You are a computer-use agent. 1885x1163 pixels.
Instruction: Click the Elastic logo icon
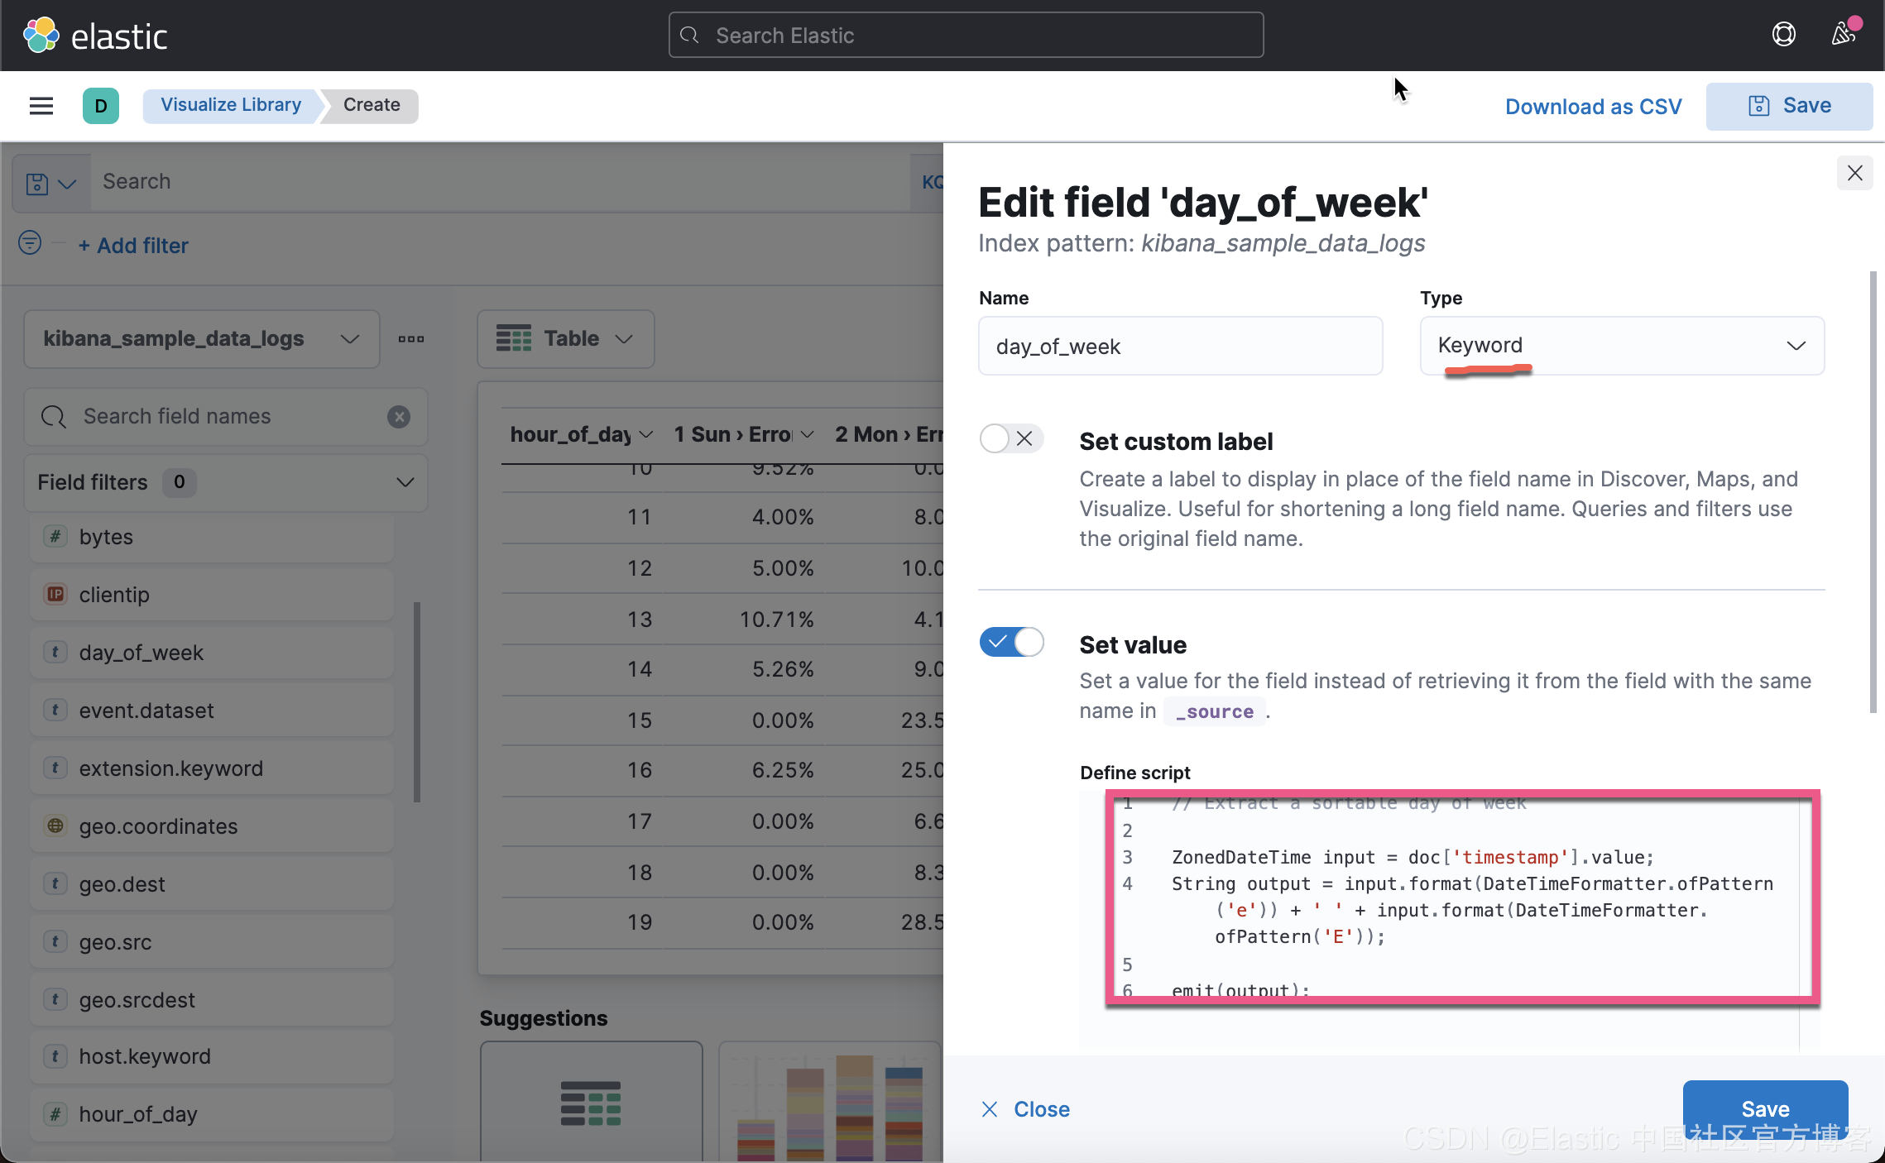tap(41, 36)
